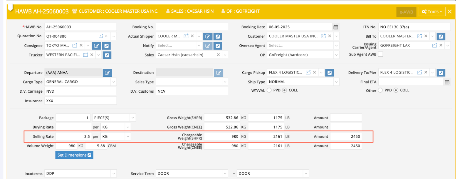Screen dimensions: 470x179
Task: Tick the Sub Agent AWB checkbox
Action: point(381,54)
